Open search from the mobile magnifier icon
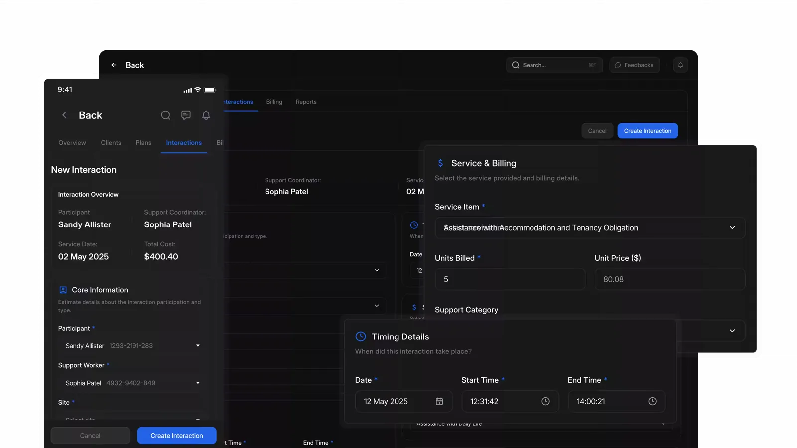Viewport: 797px width, 448px height. (x=166, y=115)
